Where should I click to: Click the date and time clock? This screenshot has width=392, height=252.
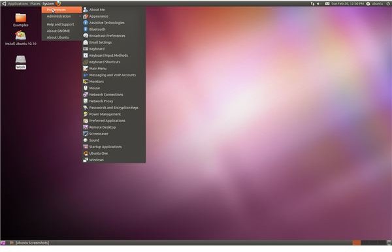click(348, 3)
